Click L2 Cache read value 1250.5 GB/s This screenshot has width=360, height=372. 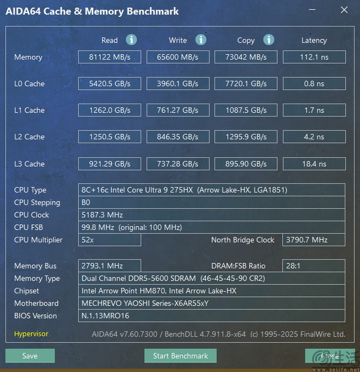click(109, 137)
